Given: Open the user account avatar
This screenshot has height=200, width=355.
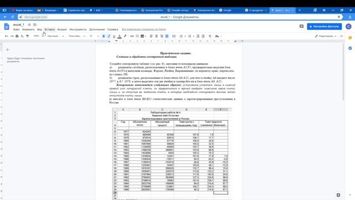Looking at the screenshot, I should pos(348,27).
